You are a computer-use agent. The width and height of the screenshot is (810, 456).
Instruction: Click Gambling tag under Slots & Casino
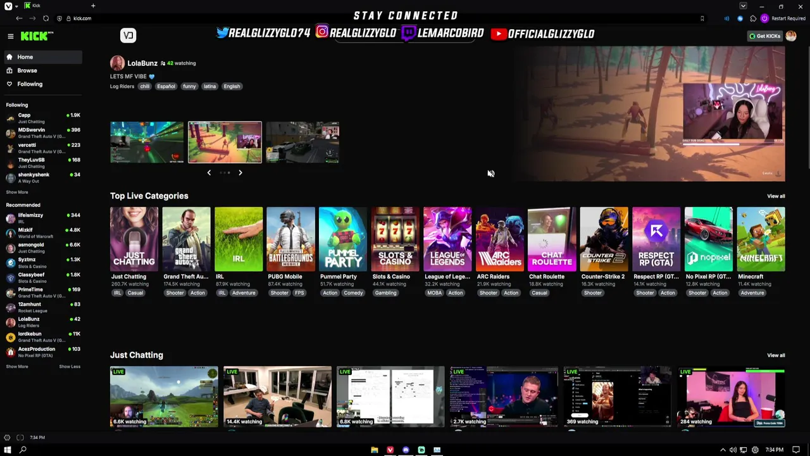tap(385, 293)
